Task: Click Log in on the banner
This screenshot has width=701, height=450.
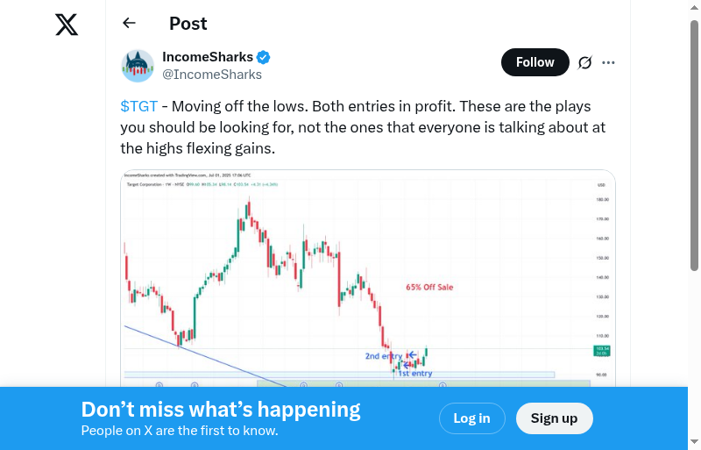Action: coord(471,418)
